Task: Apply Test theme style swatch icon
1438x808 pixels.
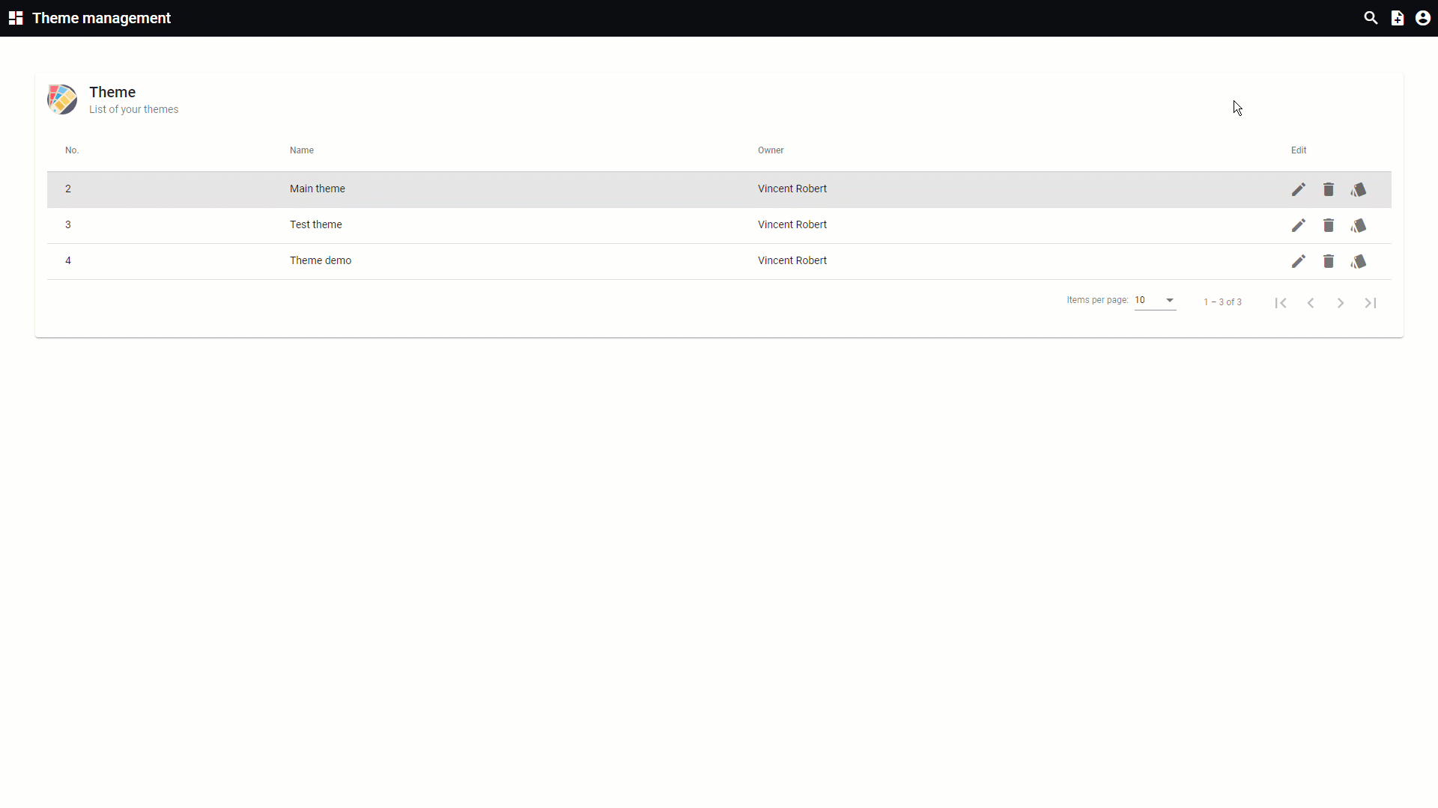Action: [x=1359, y=225]
